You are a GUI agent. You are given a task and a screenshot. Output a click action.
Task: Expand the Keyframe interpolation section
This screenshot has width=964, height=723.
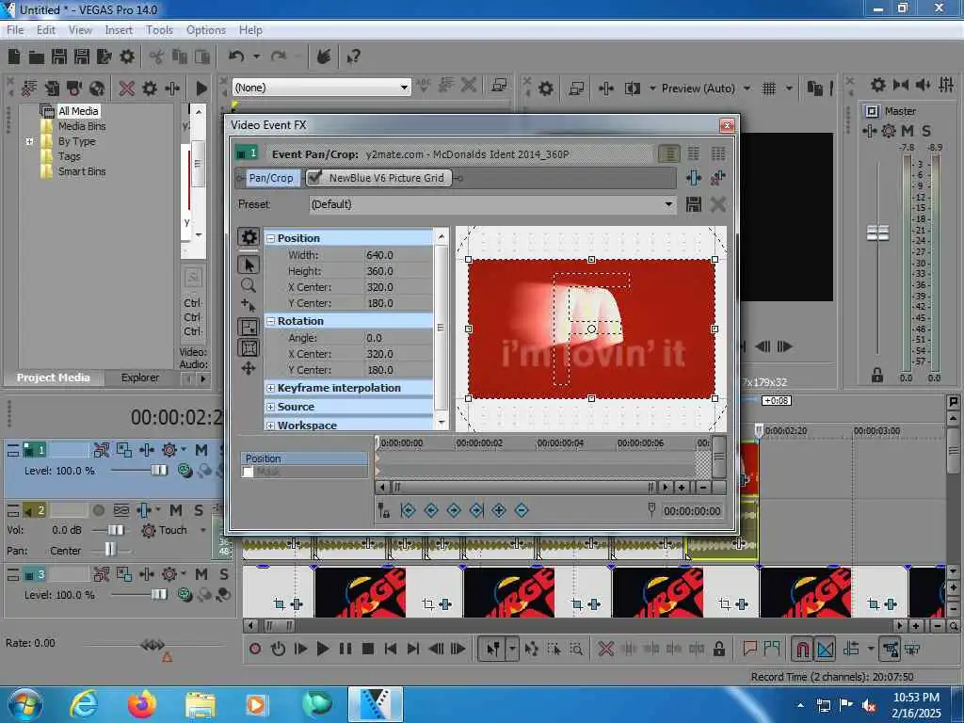pyautogui.click(x=270, y=388)
